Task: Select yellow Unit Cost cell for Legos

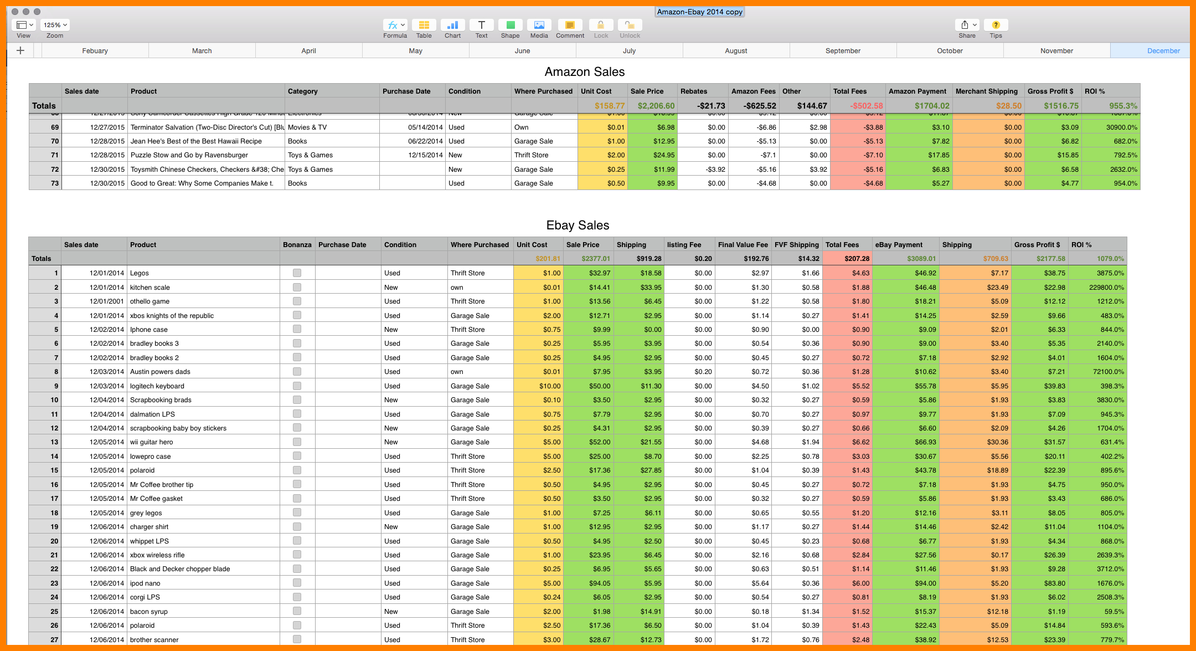Action: pyautogui.click(x=538, y=273)
